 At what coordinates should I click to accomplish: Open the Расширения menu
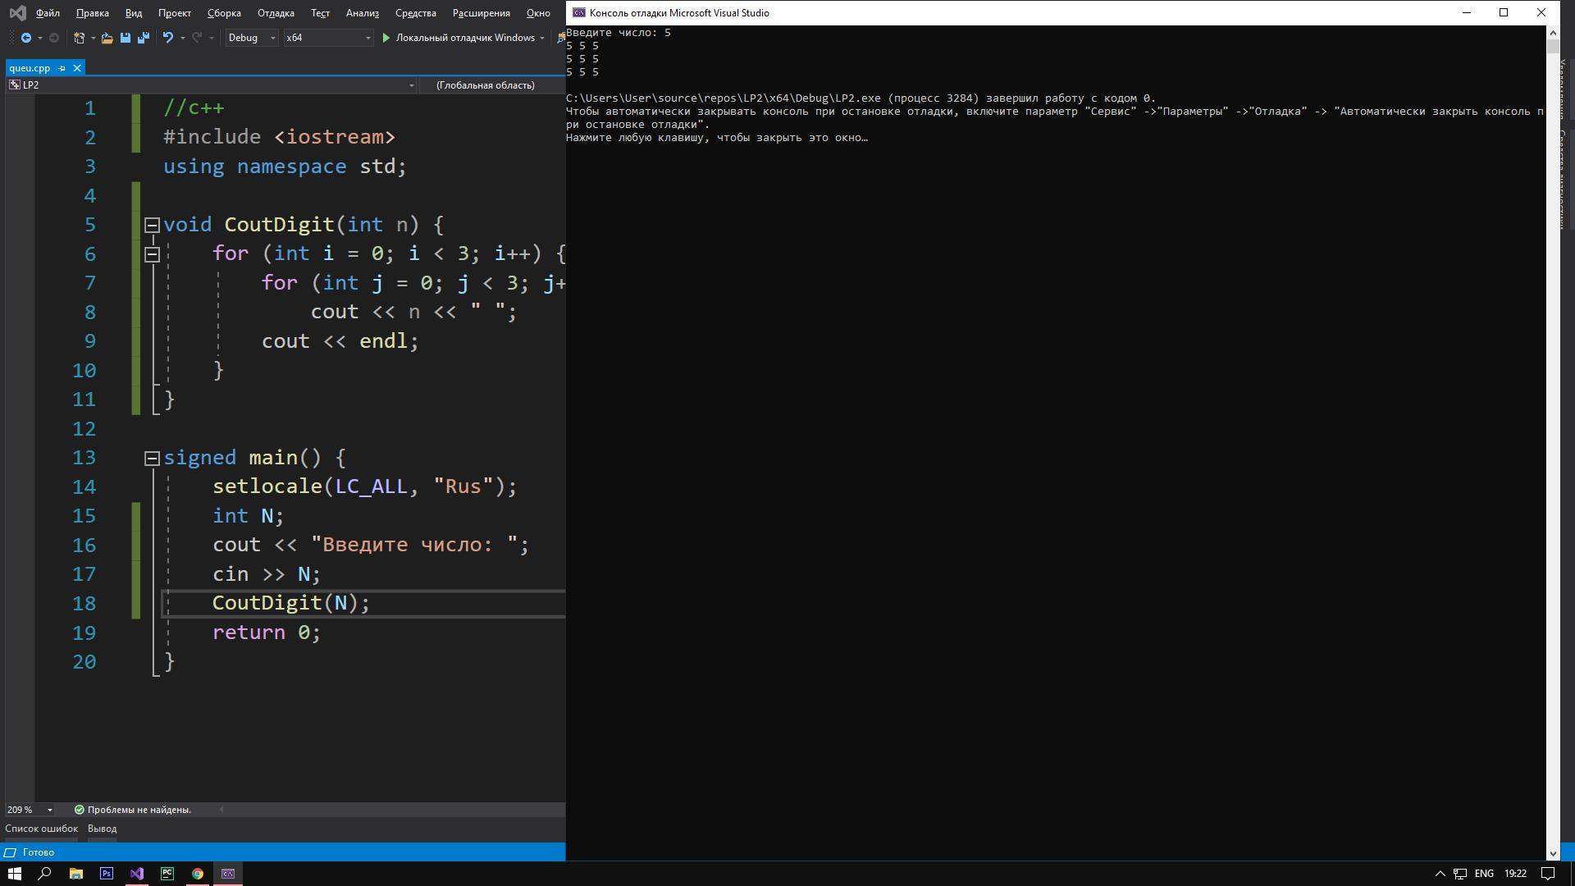(482, 13)
